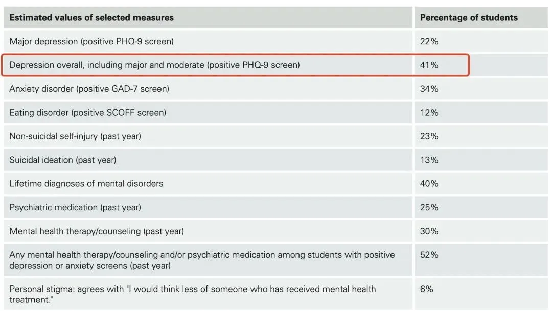Click the 52% therapy or medication value
552x311 pixels.
tap(429, 255)
